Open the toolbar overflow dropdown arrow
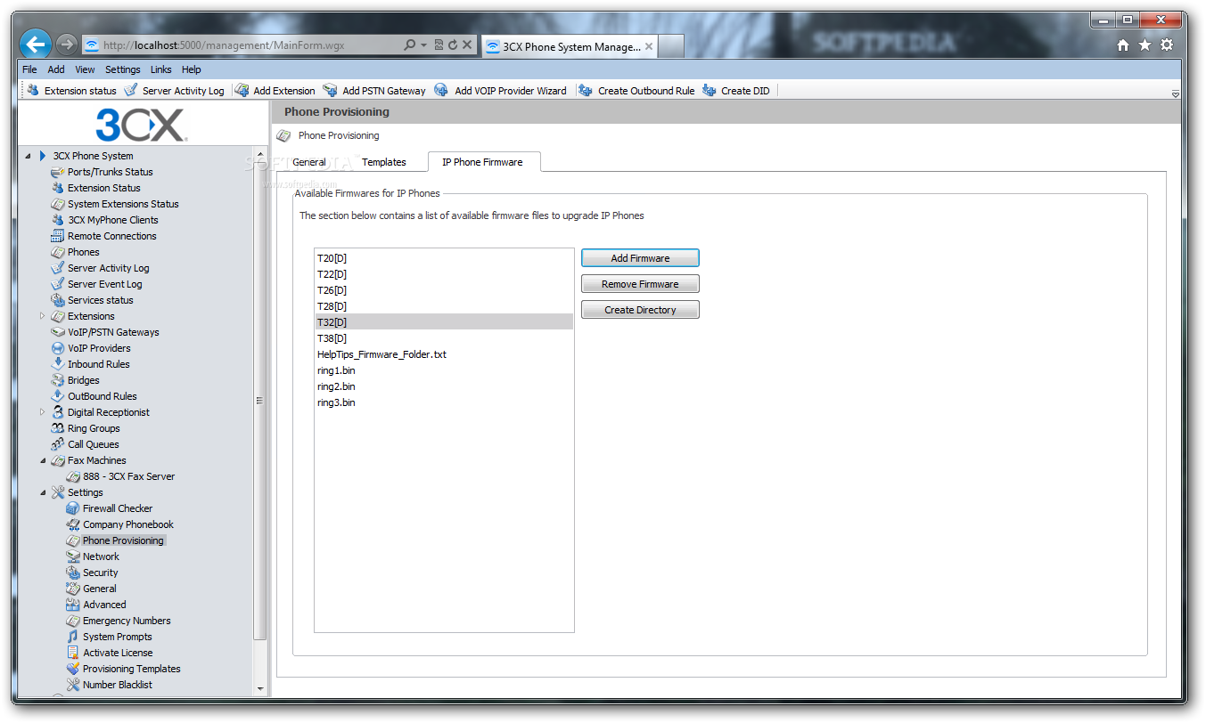 1175,93
